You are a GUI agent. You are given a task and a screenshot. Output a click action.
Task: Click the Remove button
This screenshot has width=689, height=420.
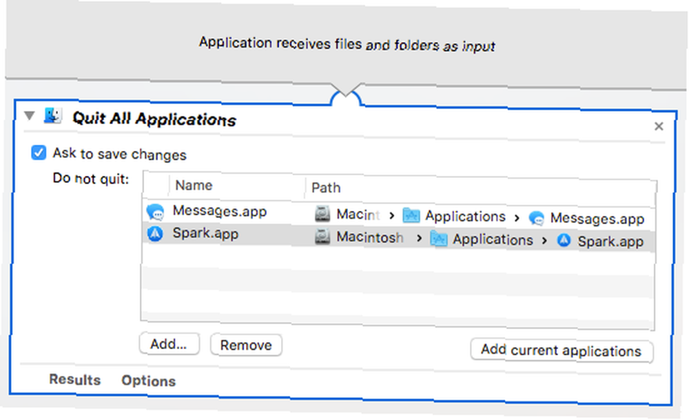(246, 346)
